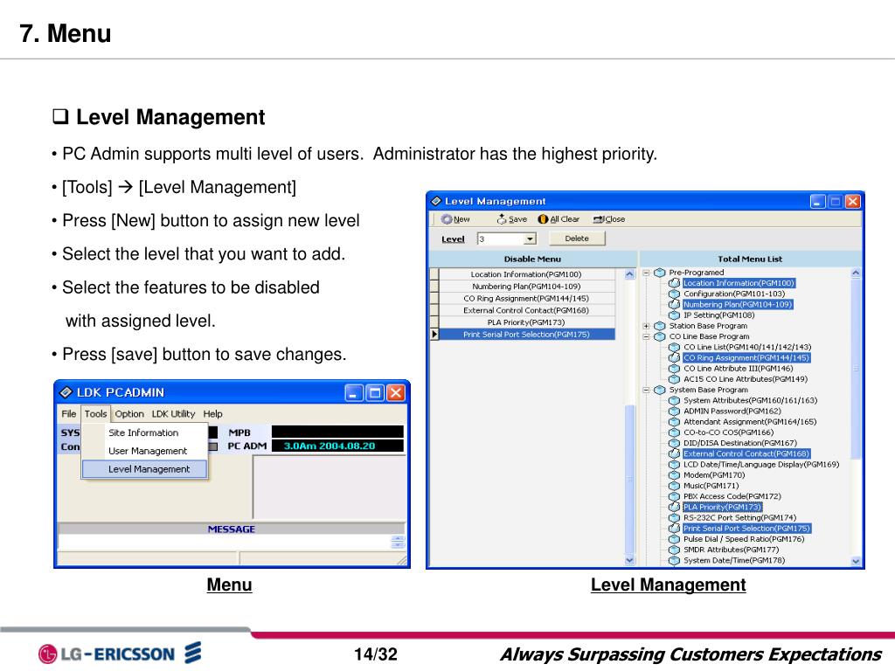Click the MESSAGE field spinner arrows

[x=398, y=542]
